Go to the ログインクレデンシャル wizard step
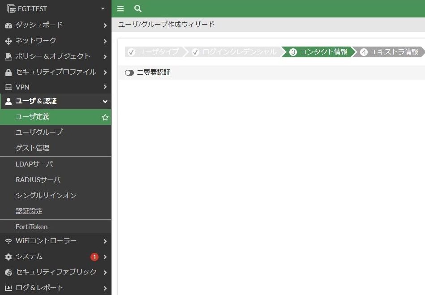This screenshot has width=425, height=295. [235, 52]
